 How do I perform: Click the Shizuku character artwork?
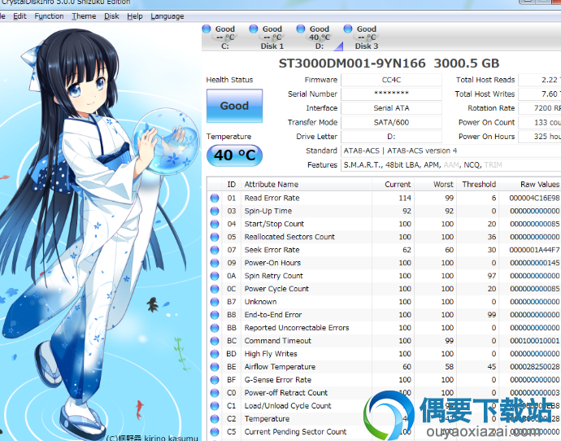[x=100, y=233]
